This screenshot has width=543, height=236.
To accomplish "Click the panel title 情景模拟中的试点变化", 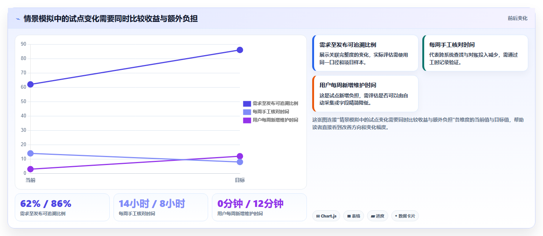I will [x=110, y=19].
